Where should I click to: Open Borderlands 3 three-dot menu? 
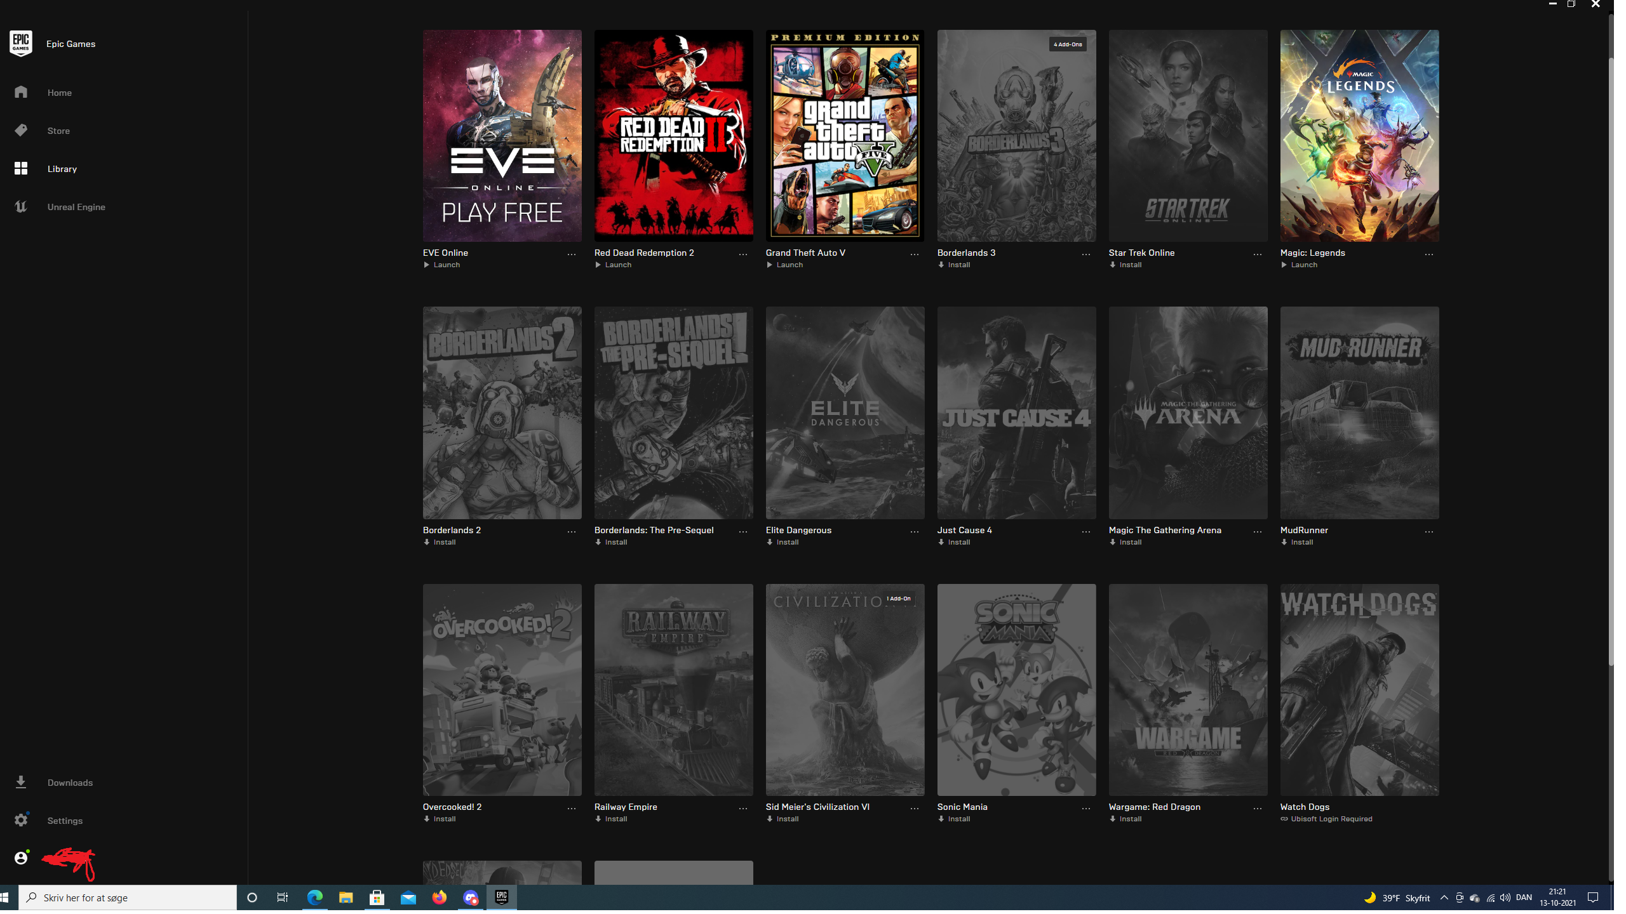tap(1086, 255)
